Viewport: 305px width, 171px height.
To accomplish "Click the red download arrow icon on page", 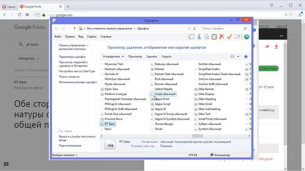I will [276, 47].
